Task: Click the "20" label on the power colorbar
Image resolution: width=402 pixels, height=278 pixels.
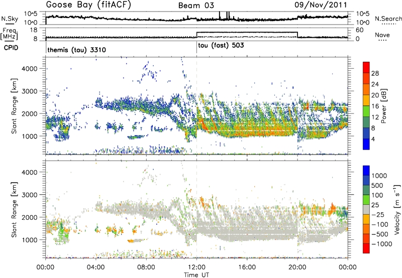Action: click(375, 95)
